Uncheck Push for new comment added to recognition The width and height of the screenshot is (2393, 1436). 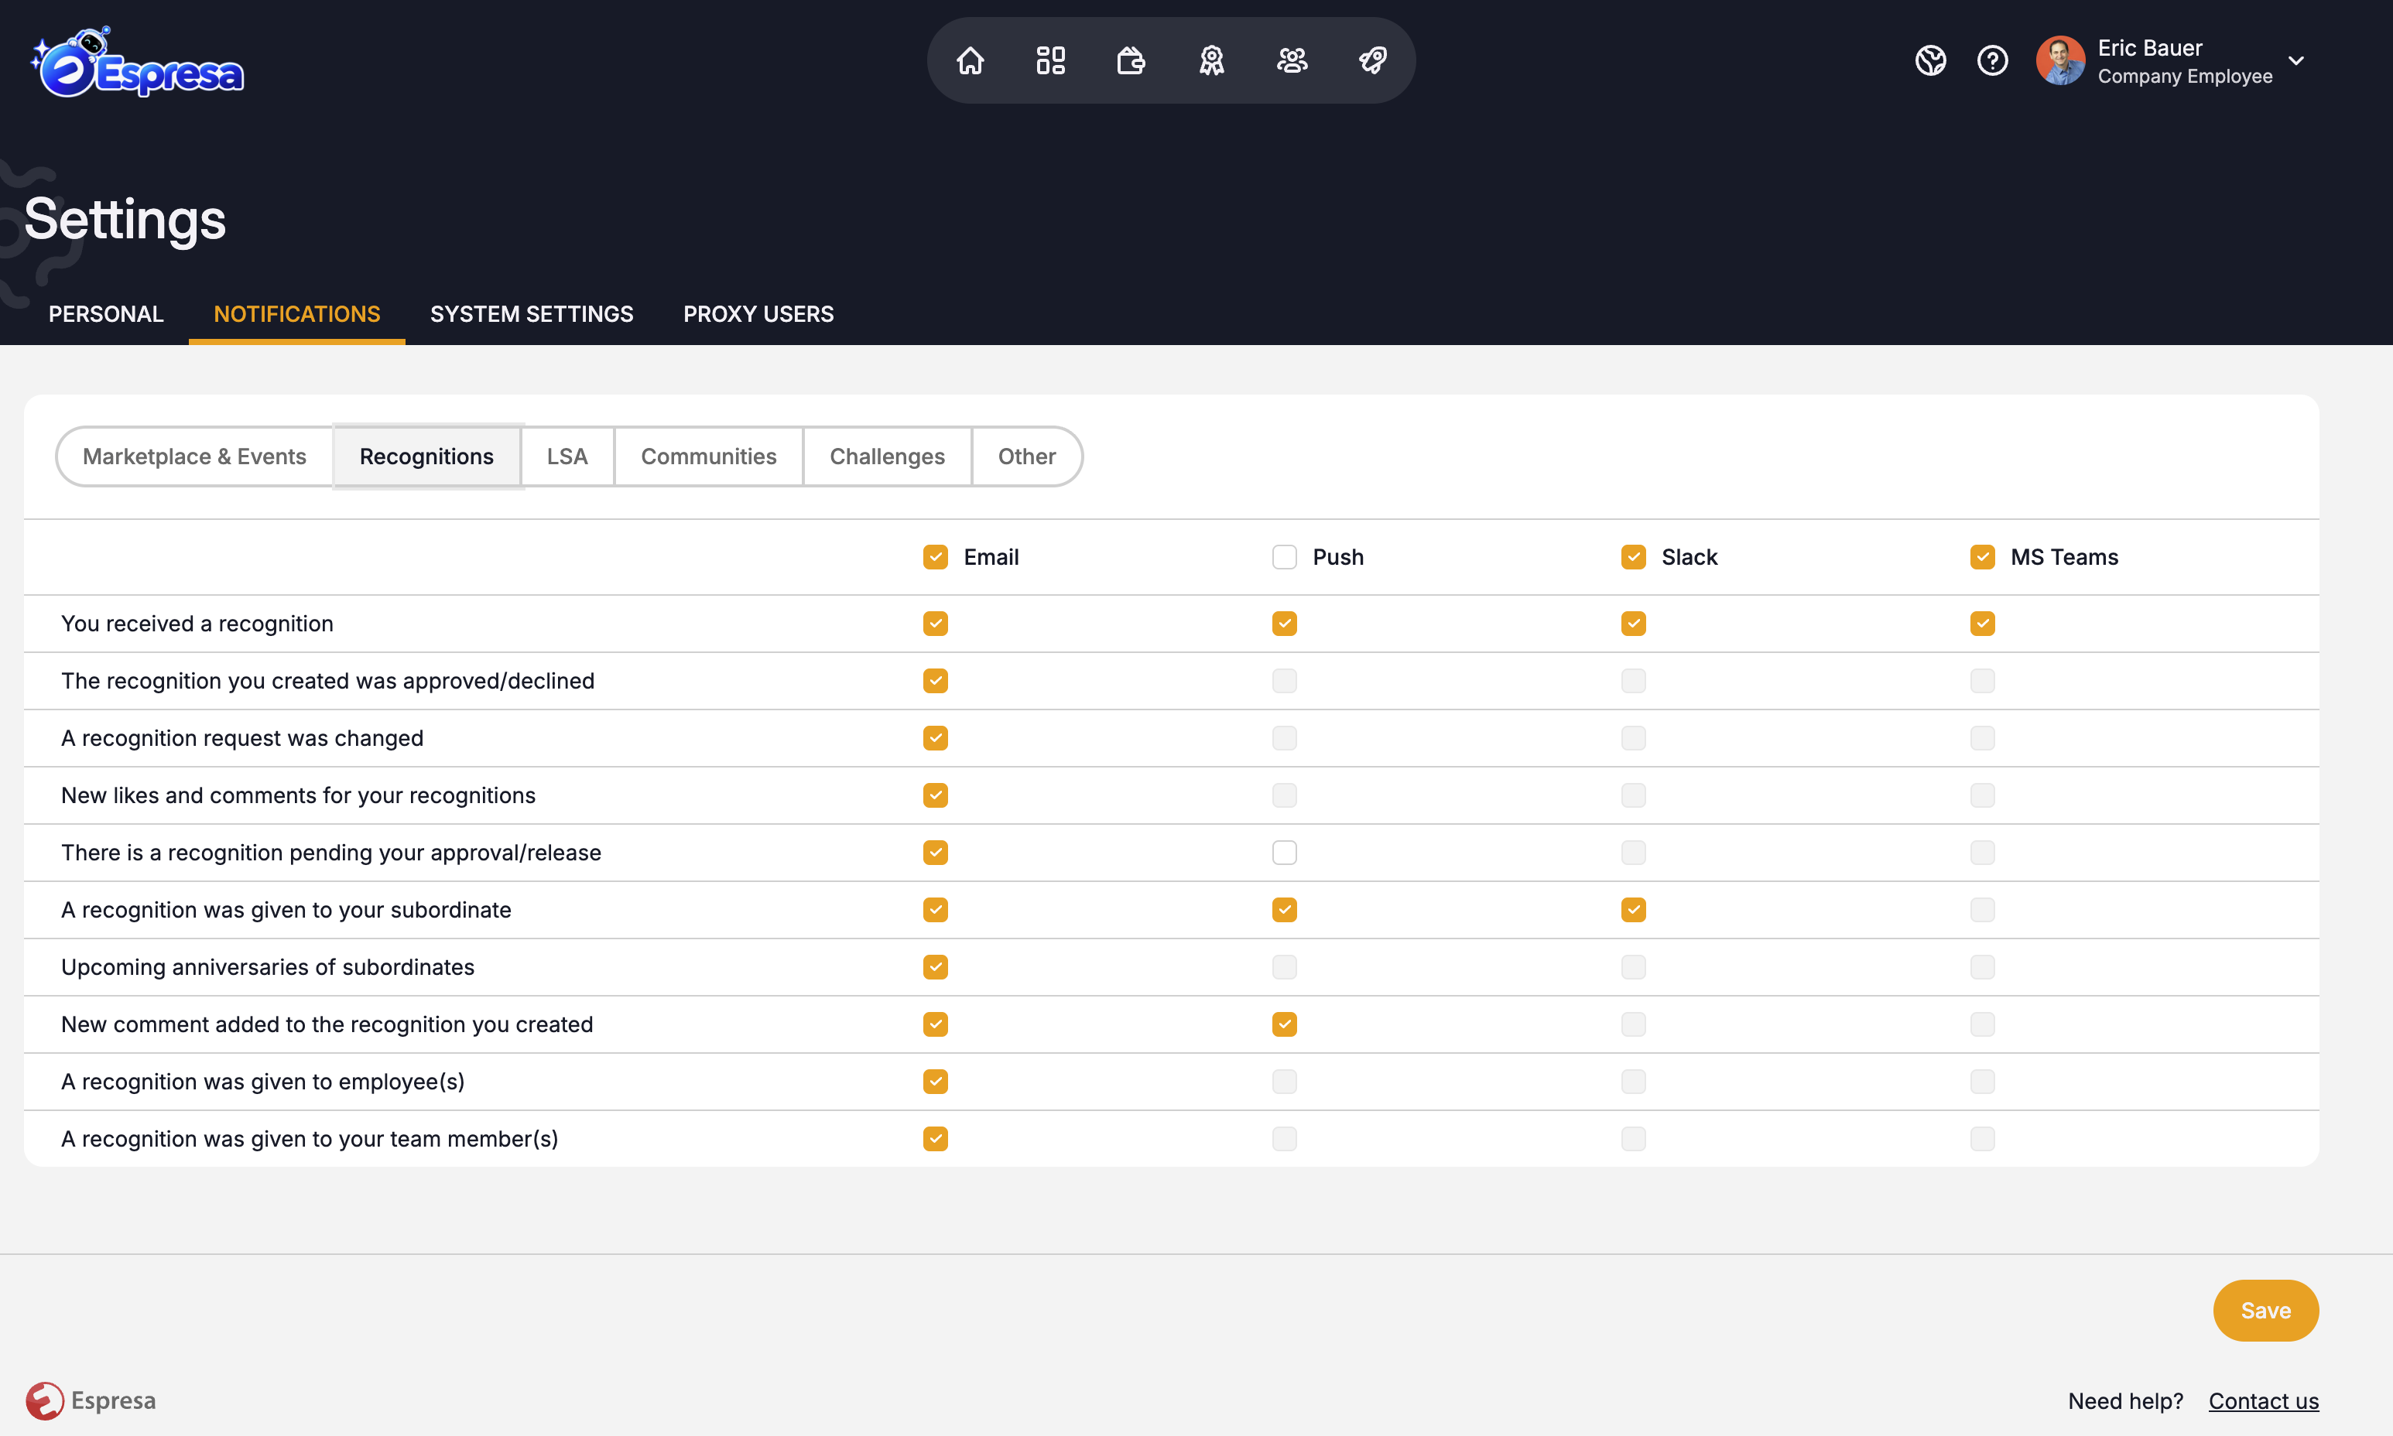coord(1284,1024)
